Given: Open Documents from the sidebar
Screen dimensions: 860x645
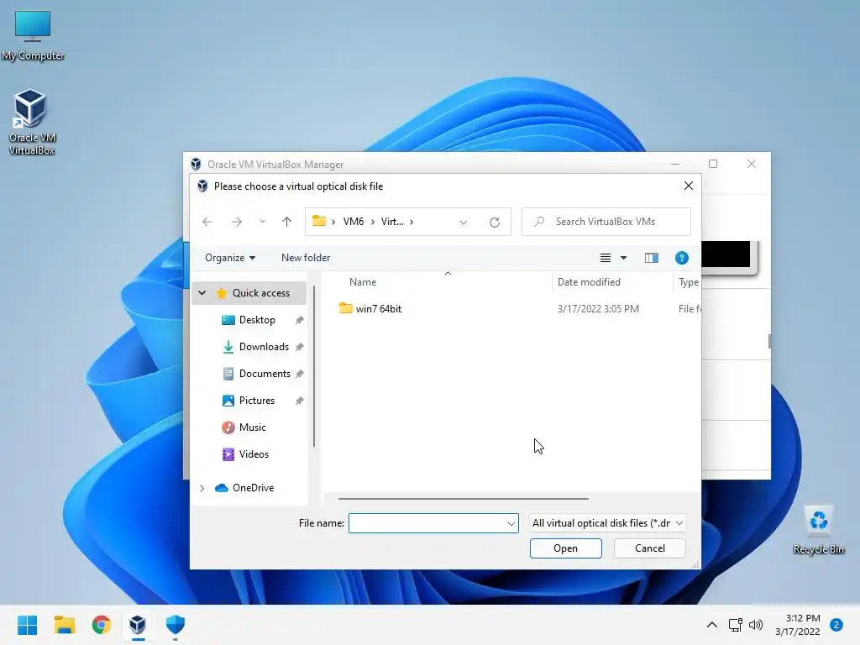Looking at the screenshot, I should click(x=265, y=374).
